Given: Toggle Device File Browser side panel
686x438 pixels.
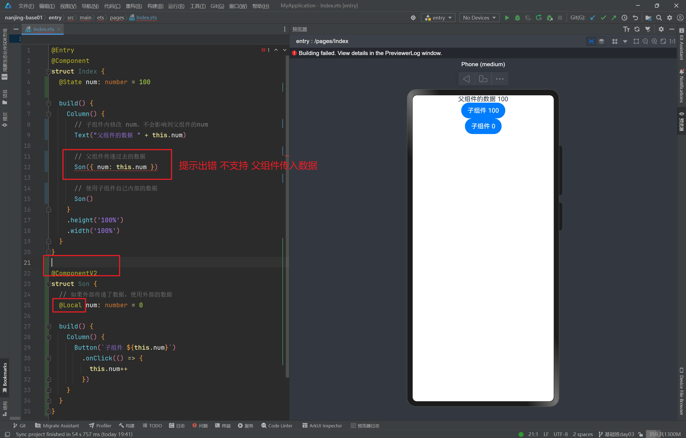Looking at the screenshot, I should tap(681, 391).
